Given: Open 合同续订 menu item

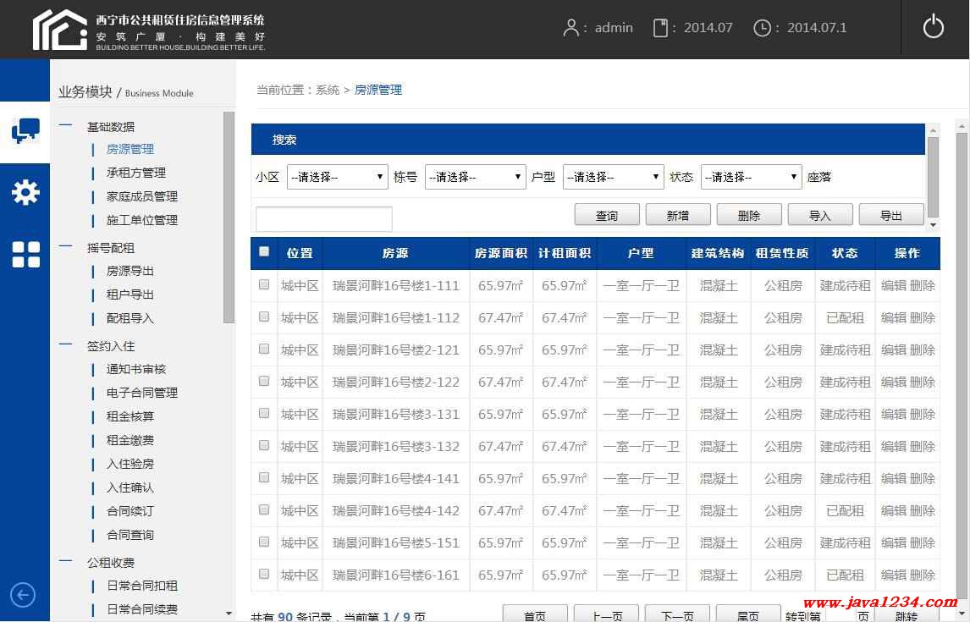Looking at the screenshot, I should (130, 510).
